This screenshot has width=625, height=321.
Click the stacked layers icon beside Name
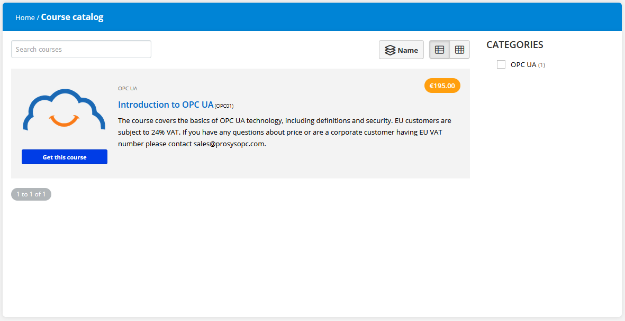(390, 50)
